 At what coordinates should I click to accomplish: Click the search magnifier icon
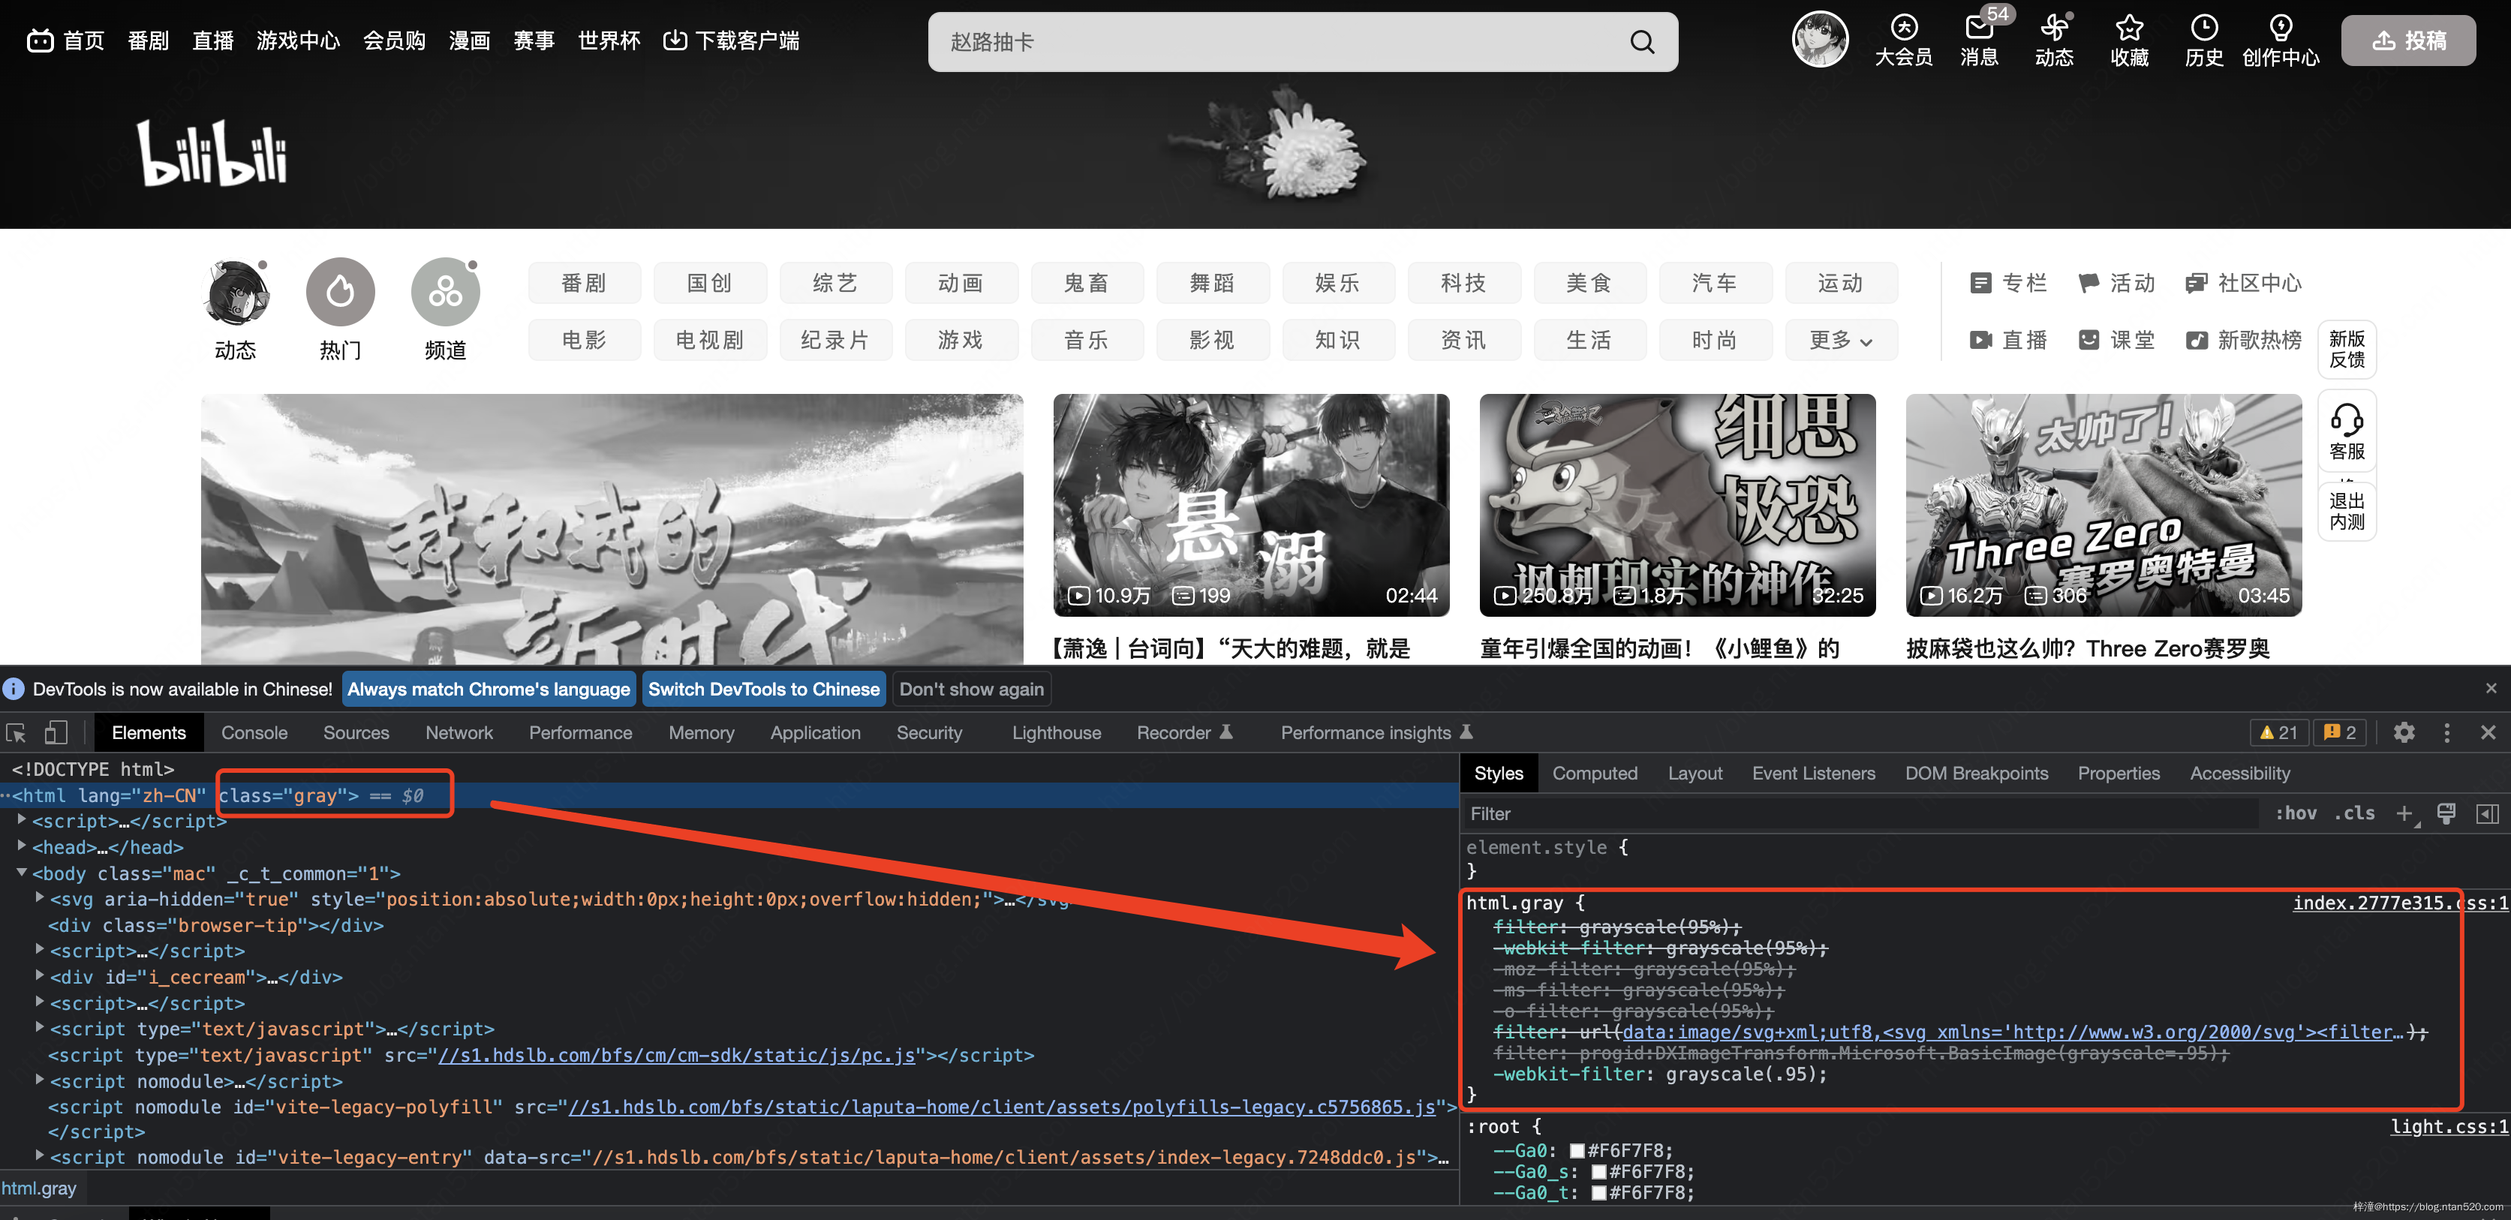pyautogui.click(x=1641, y=42)
